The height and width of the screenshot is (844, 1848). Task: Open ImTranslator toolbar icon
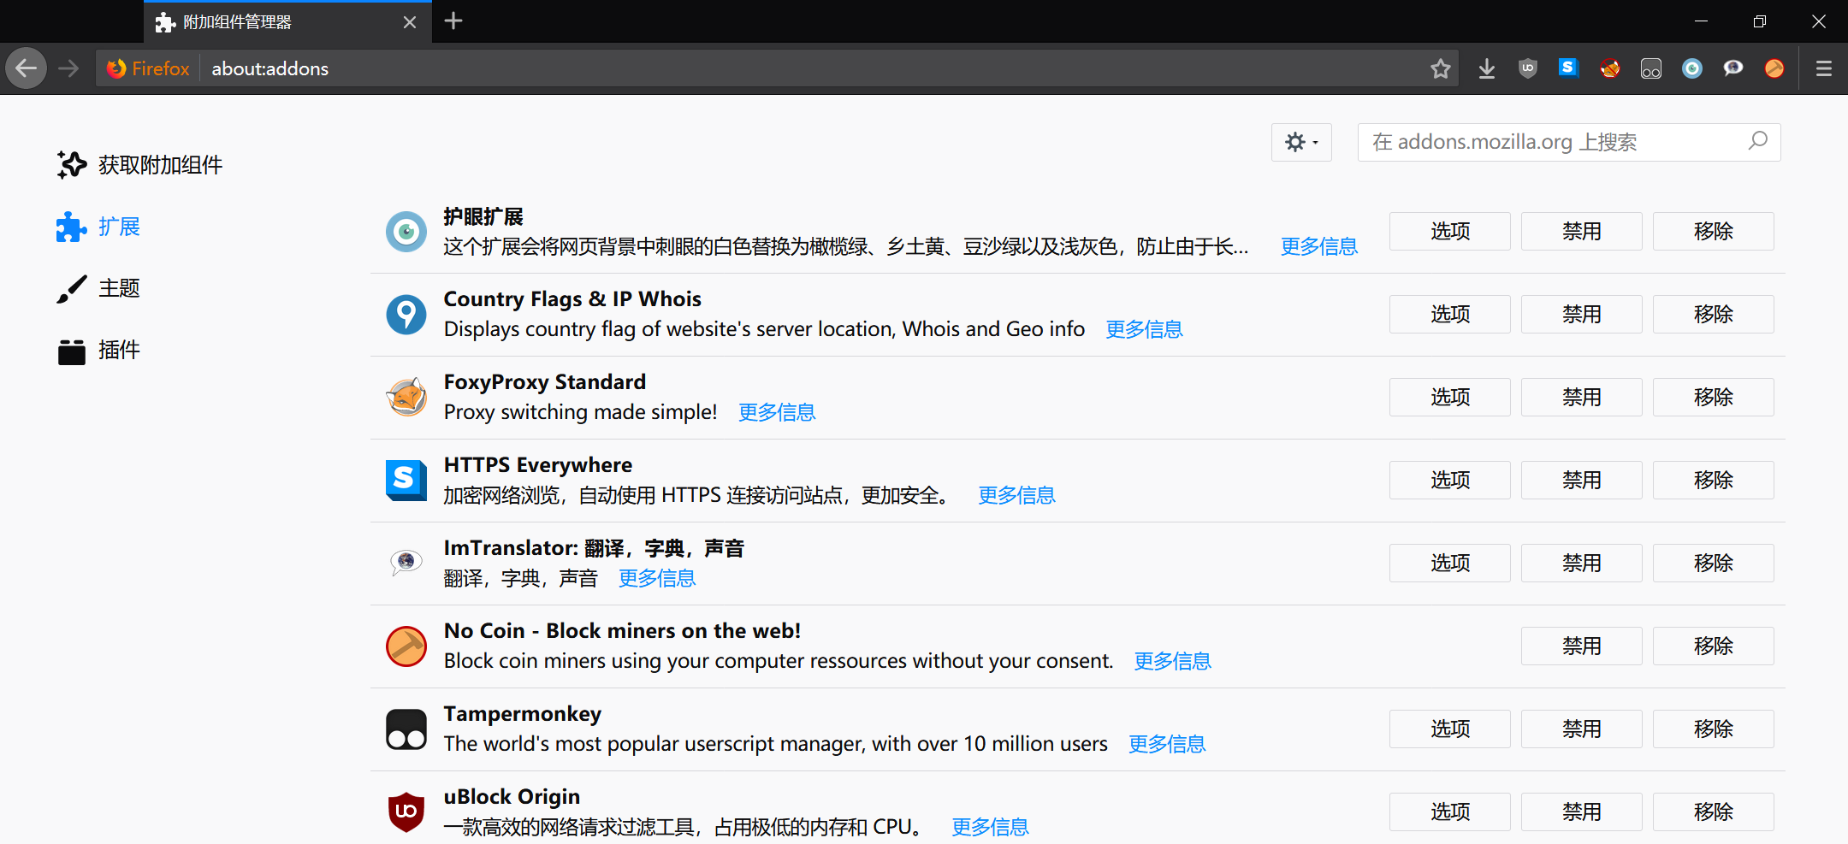click(x=1733, y=68)
